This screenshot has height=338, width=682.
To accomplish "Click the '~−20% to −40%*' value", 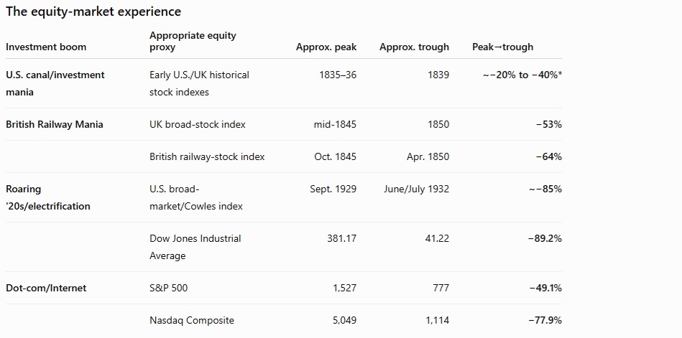I will 522,75.
